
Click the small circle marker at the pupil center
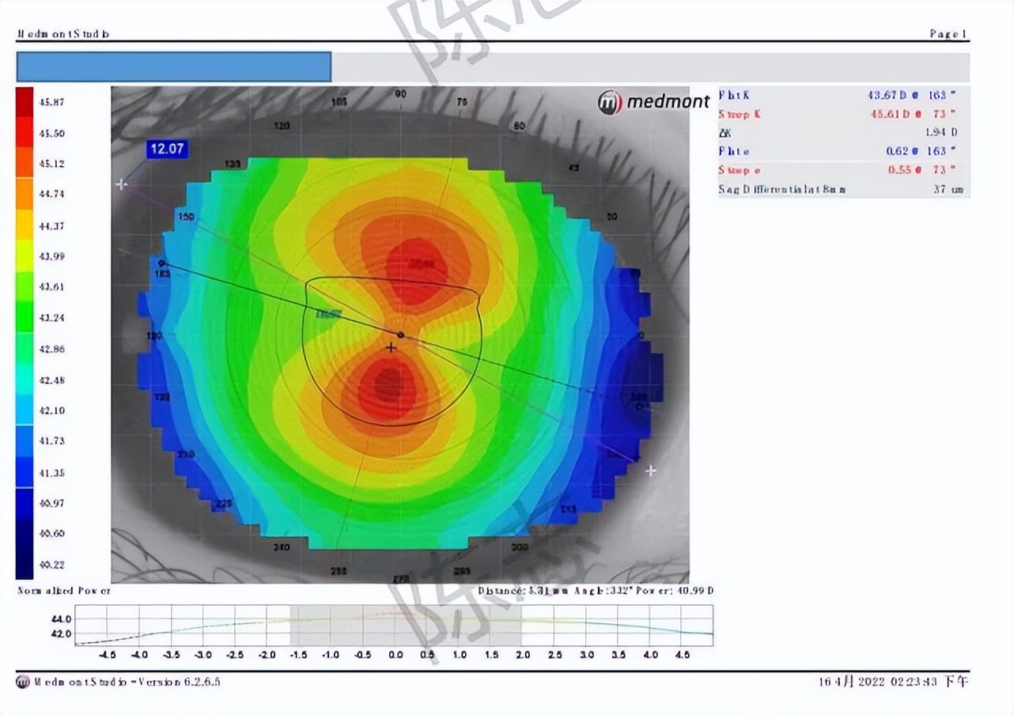click(400, 335)
